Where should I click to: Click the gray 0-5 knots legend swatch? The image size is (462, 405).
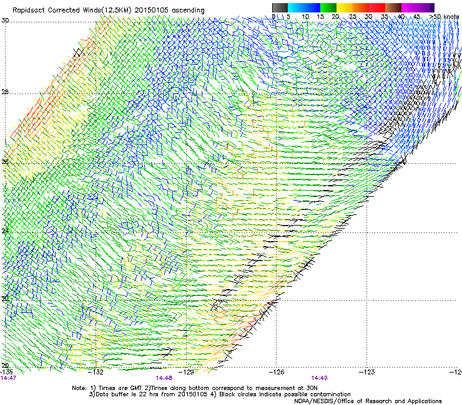pos(280,7)
